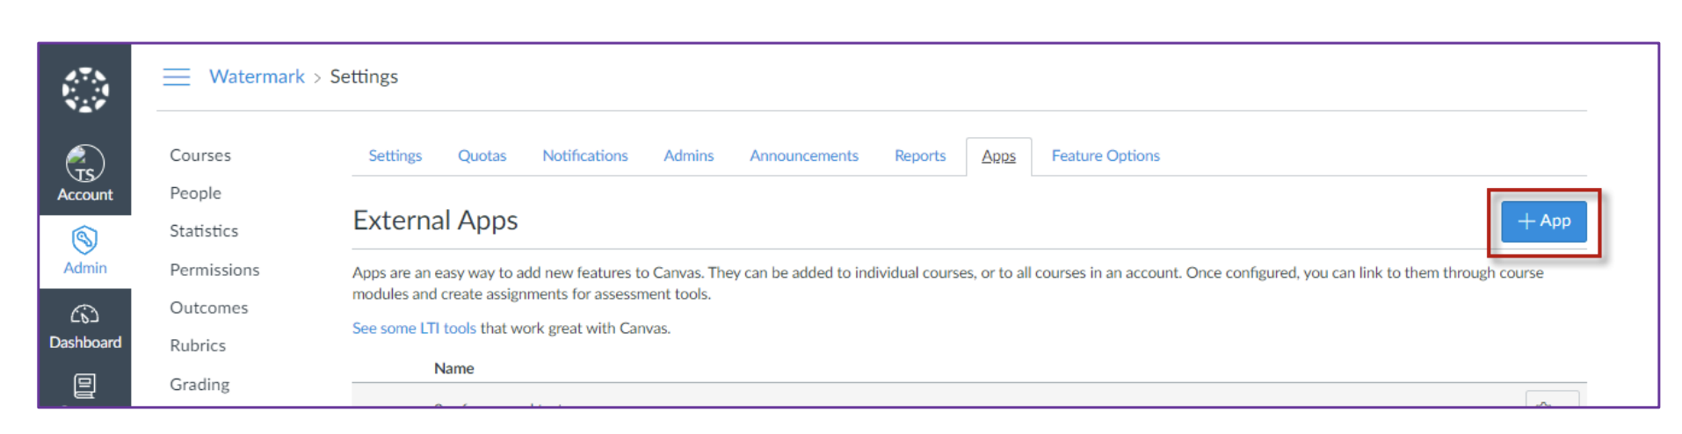Viewport: 1682px width, 434px height.
Task: Click the Canvas logo icon
Action: pos(85,90)
